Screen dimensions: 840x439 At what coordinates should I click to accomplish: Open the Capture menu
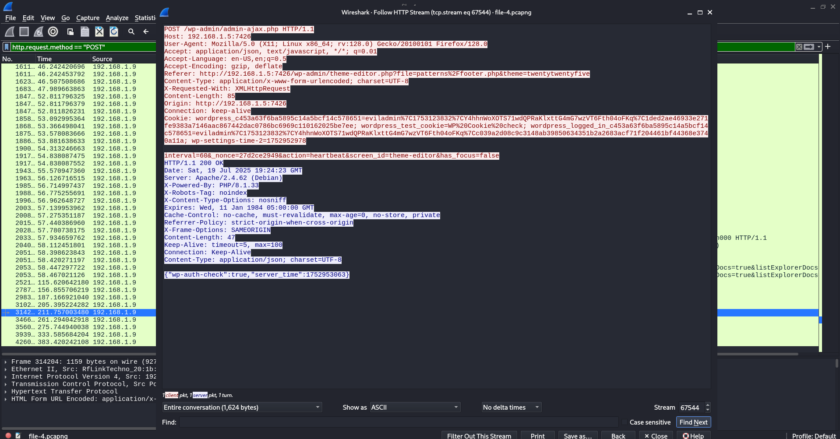click(88, 18)
